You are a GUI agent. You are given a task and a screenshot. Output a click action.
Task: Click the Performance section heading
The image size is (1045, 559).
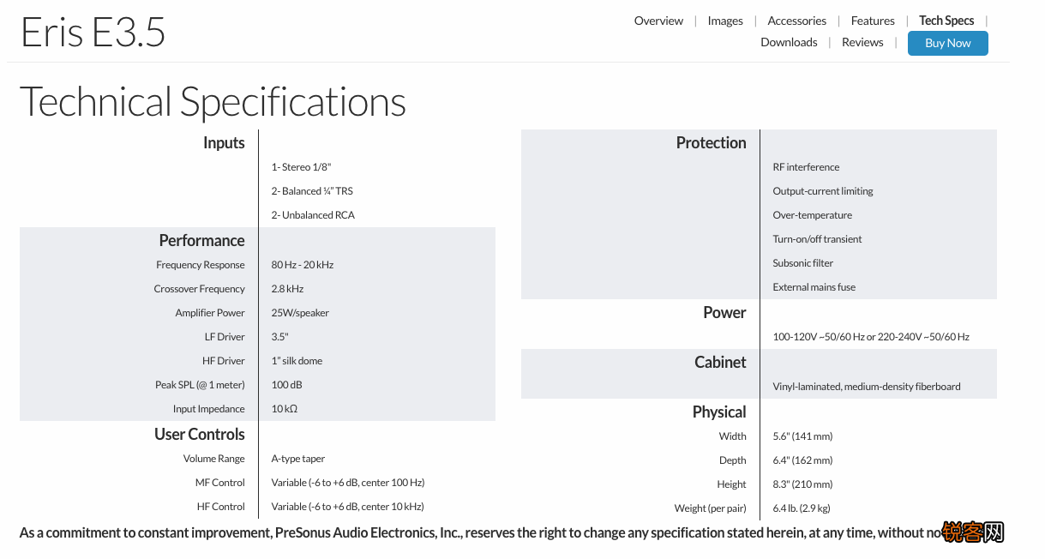coord(201,241)
